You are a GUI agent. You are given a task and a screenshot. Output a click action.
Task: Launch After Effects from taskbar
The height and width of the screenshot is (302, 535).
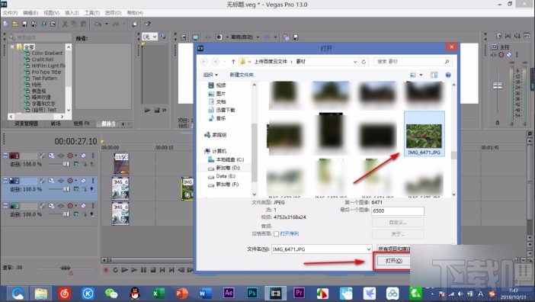click(x=229, y=293)
